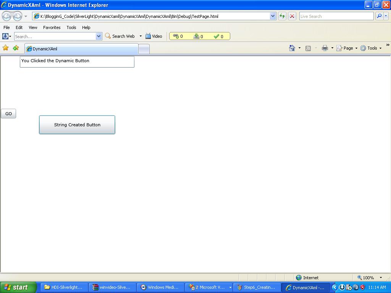391x293 pixels.
Task: Expand the toolbar overflow chevron
Action: pos(388,45)
